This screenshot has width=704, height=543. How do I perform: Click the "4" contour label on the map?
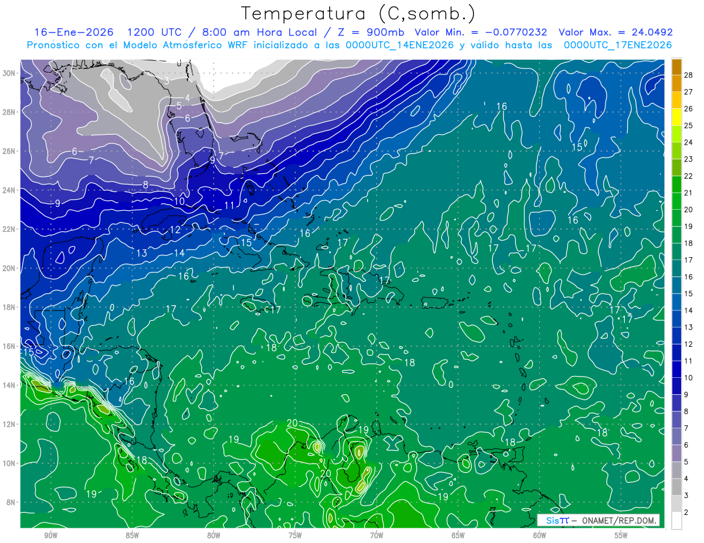188,98
